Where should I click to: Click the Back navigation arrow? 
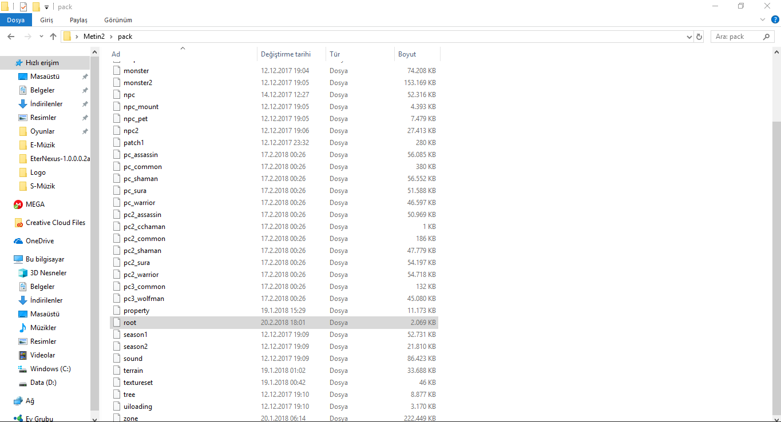click(11, 37)
